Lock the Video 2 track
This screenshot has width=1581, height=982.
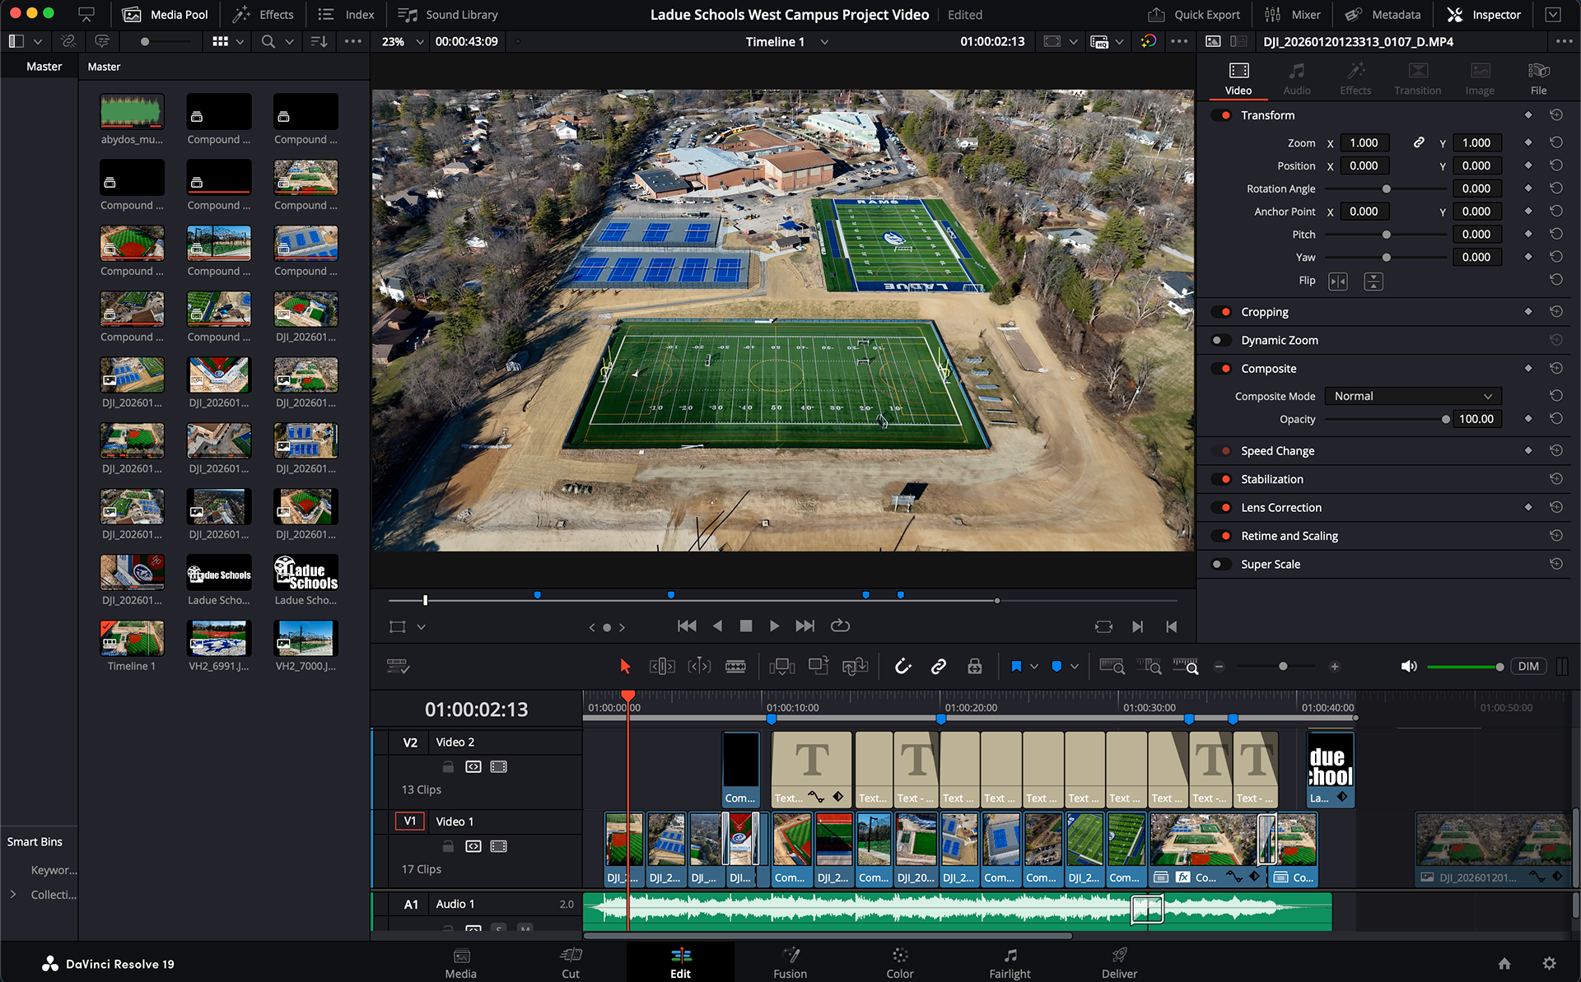[448, 766]
